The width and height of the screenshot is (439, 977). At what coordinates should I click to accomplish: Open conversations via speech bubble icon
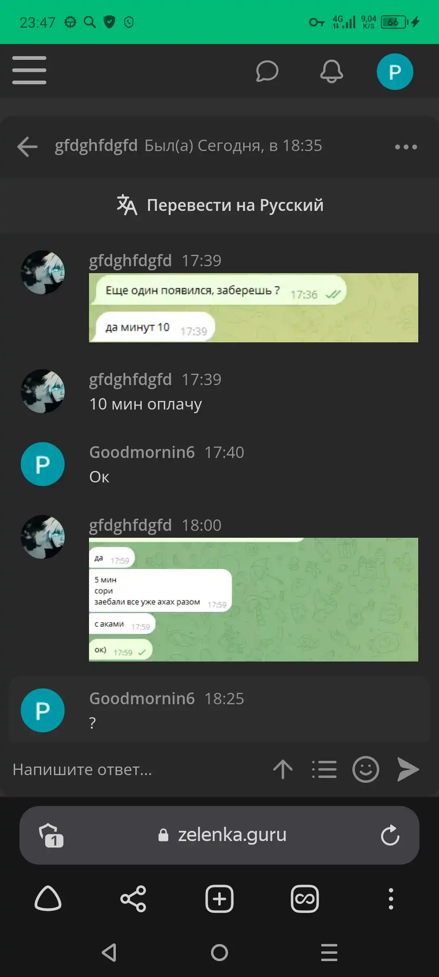point(267,71)
